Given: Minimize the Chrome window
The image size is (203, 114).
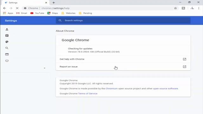Looking at the screenshot, I should click(x=180, y=2).
